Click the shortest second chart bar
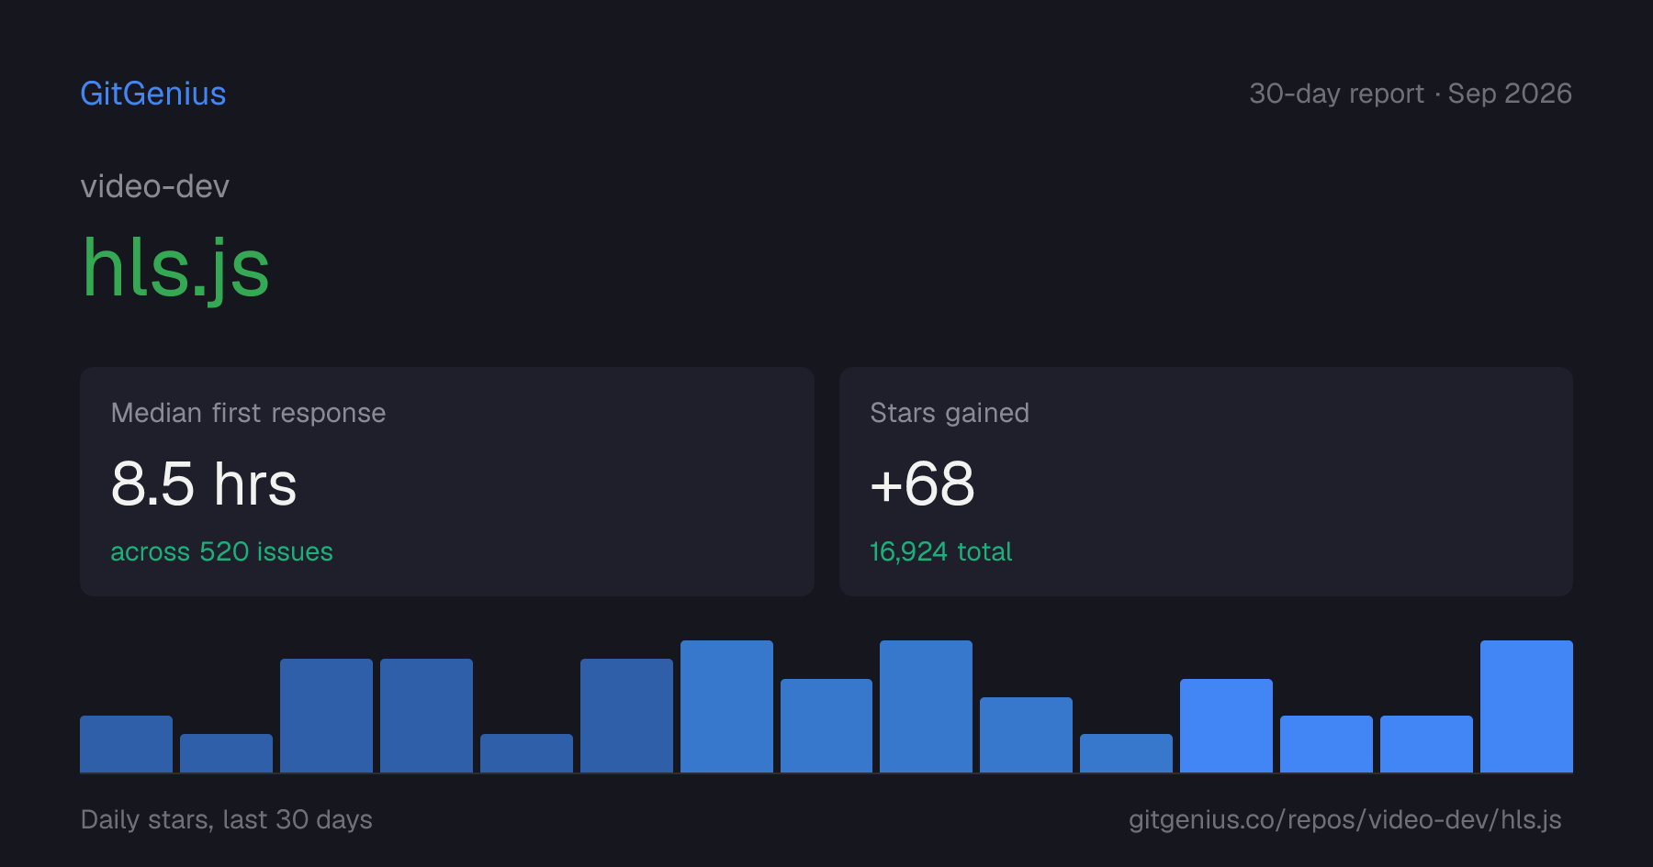Viewport: 1653px width, 867px height. (226, 753)
